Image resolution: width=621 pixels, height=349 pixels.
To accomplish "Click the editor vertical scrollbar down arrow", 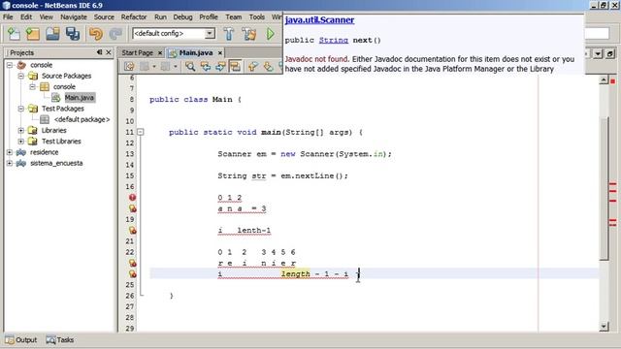I will click(x=604, y=327).
